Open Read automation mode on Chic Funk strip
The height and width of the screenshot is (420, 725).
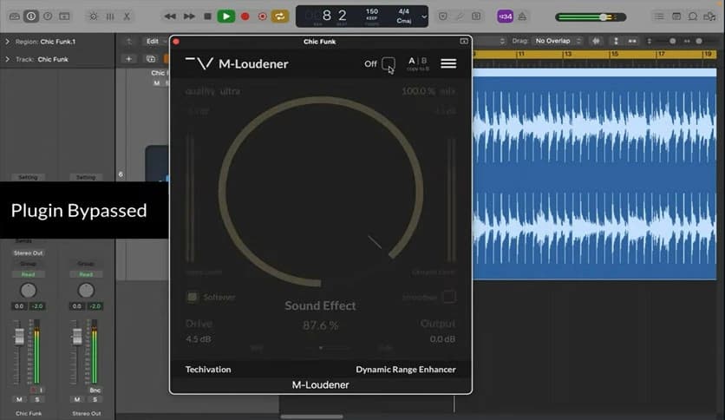(29, 274)
